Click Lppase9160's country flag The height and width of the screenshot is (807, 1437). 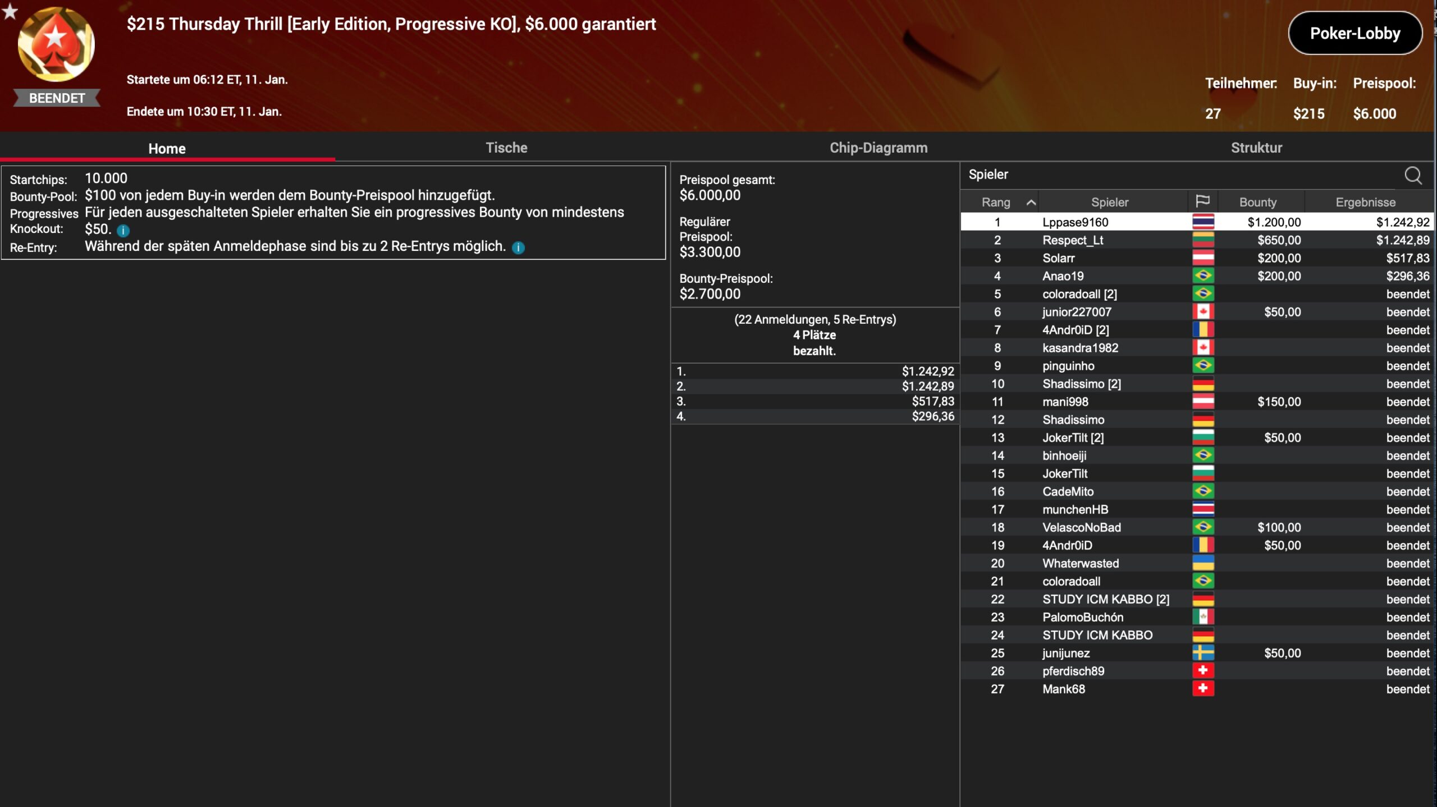click(x=1202, y=222)
